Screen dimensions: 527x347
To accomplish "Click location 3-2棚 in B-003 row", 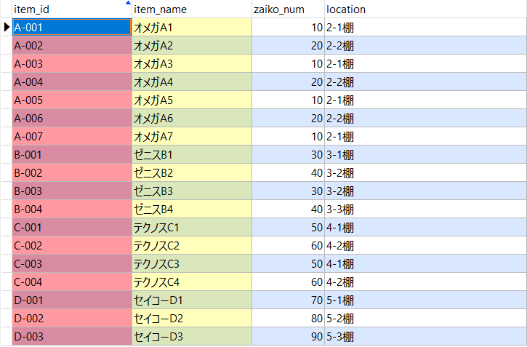I will coord(425,191).
